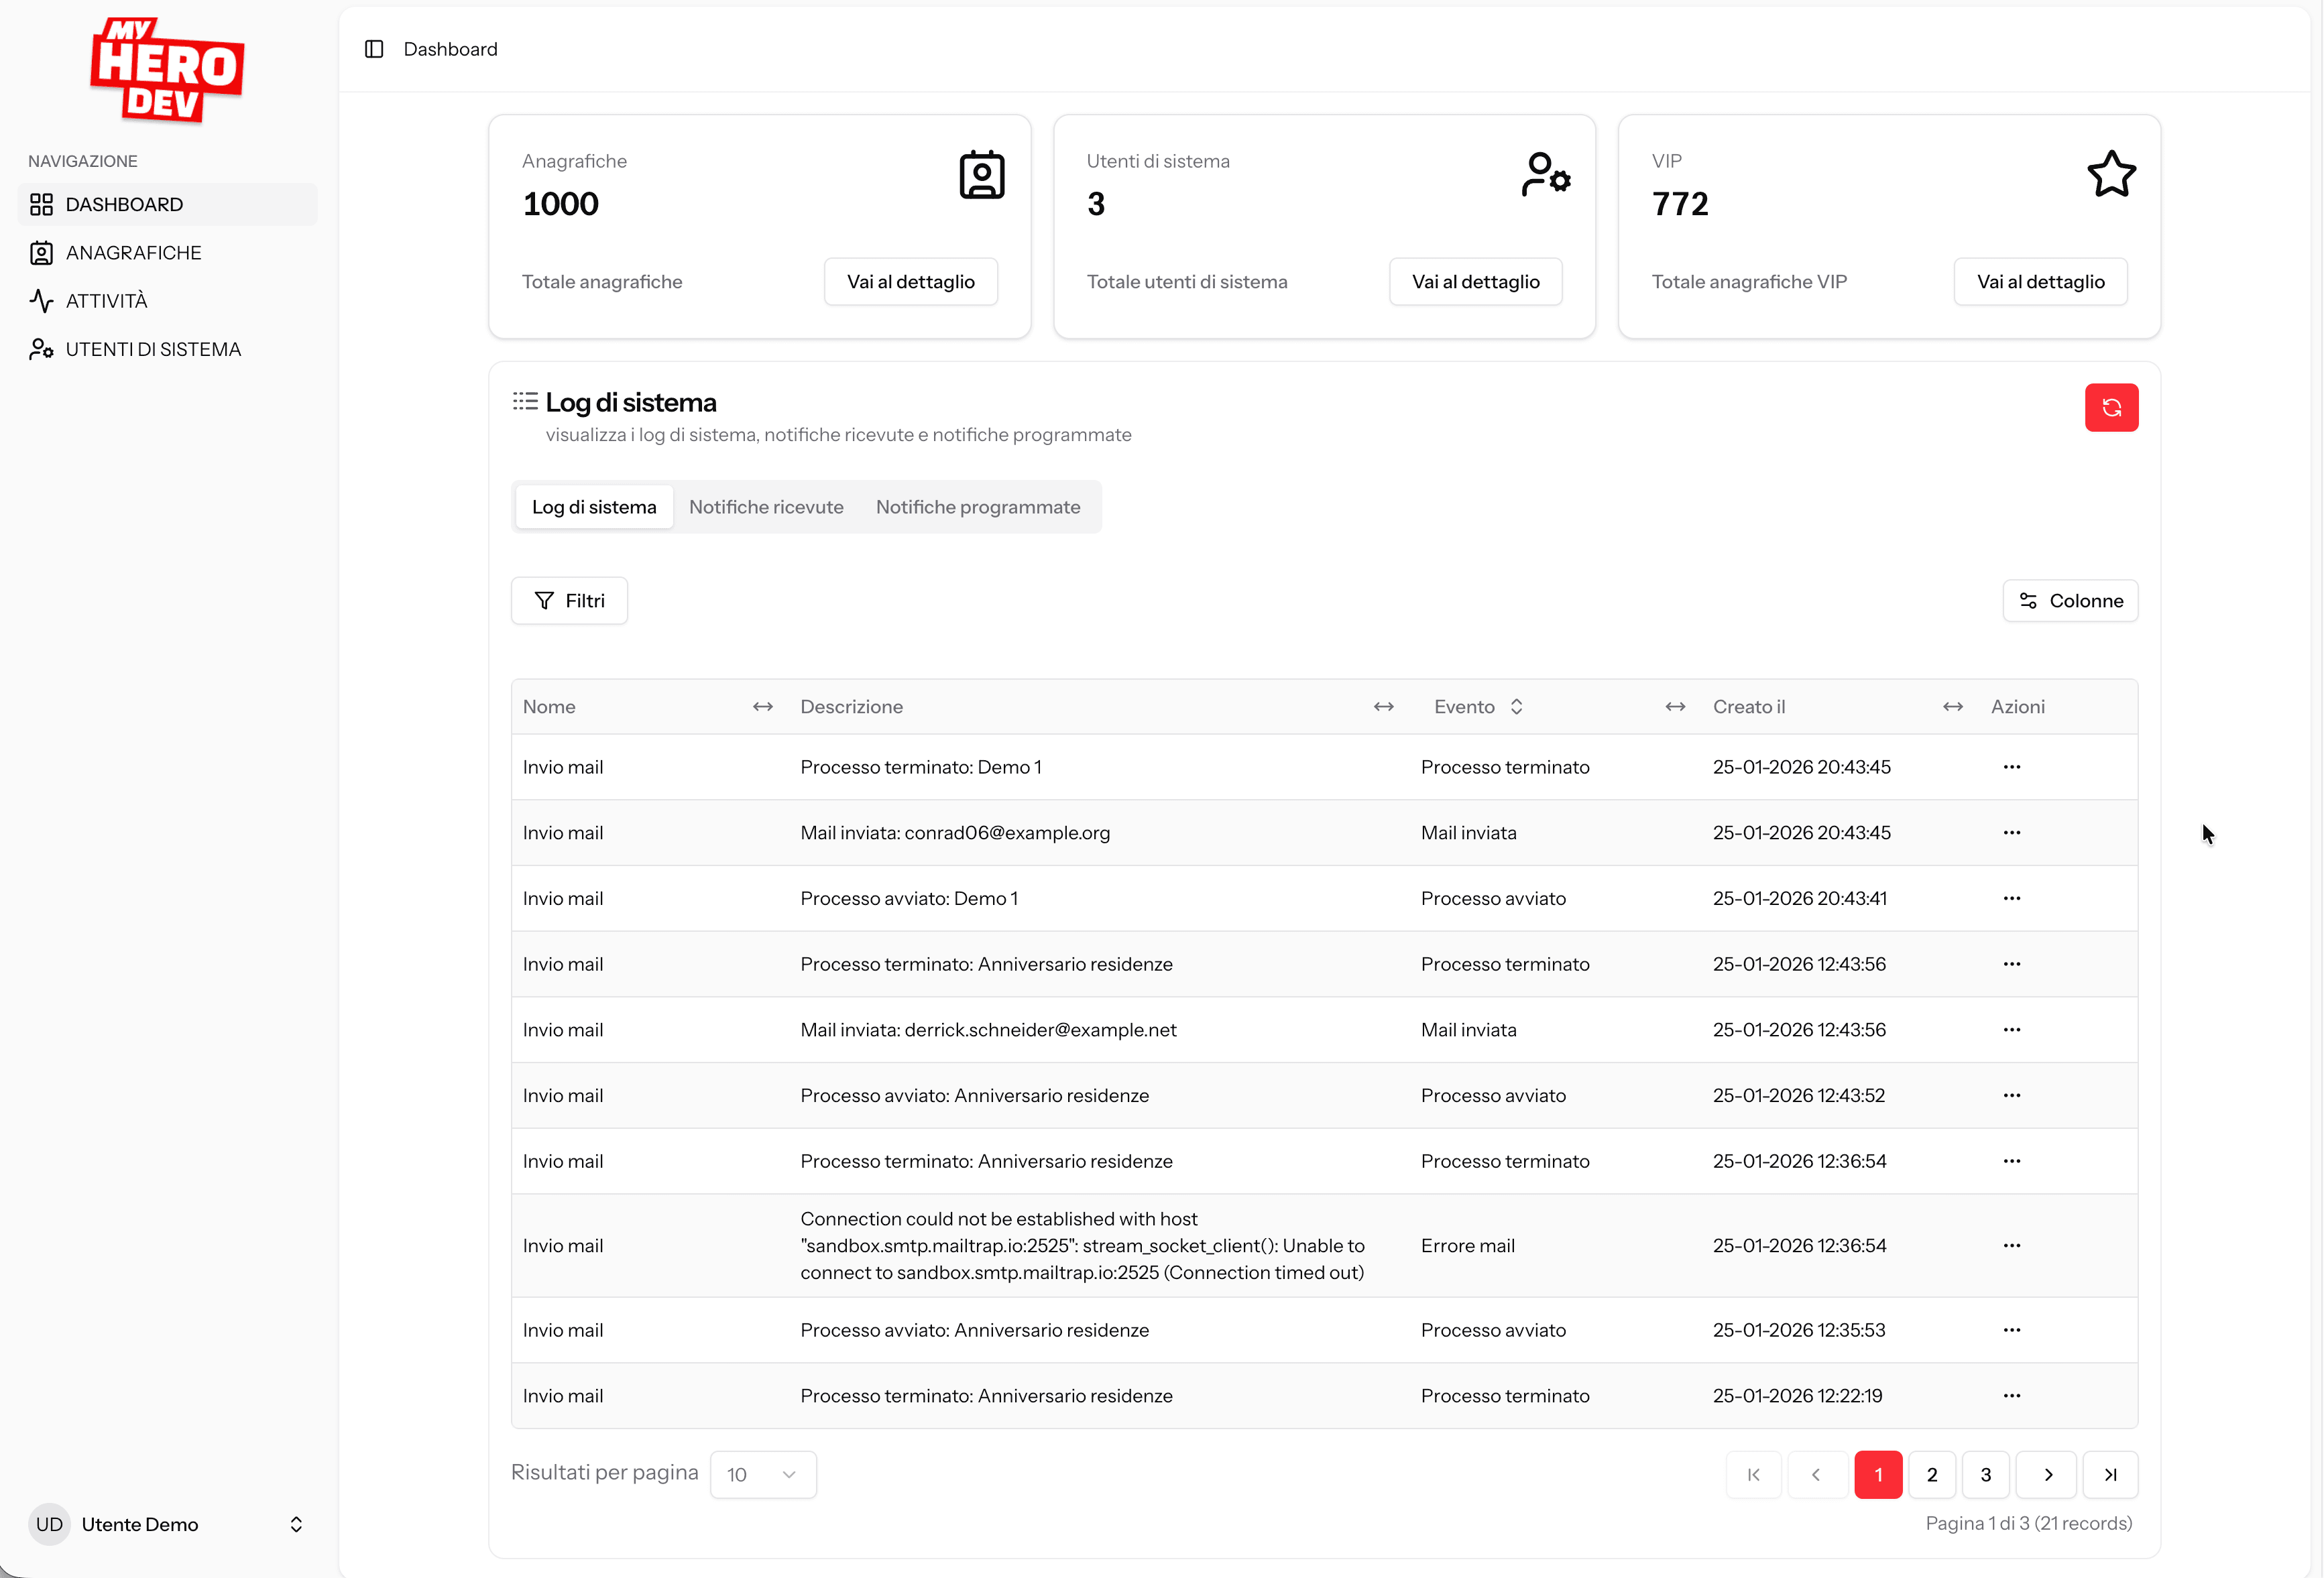Click the Pagina 1 di 3 records text
This screenshot has width=2324, height=1578.
2028,1523
